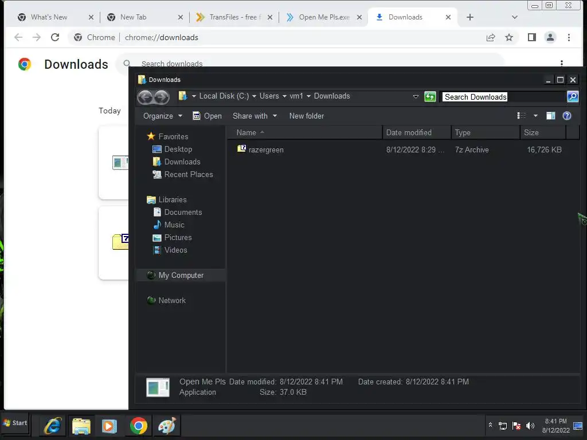Click the Explorer back navigation arrow

[146, 97]
